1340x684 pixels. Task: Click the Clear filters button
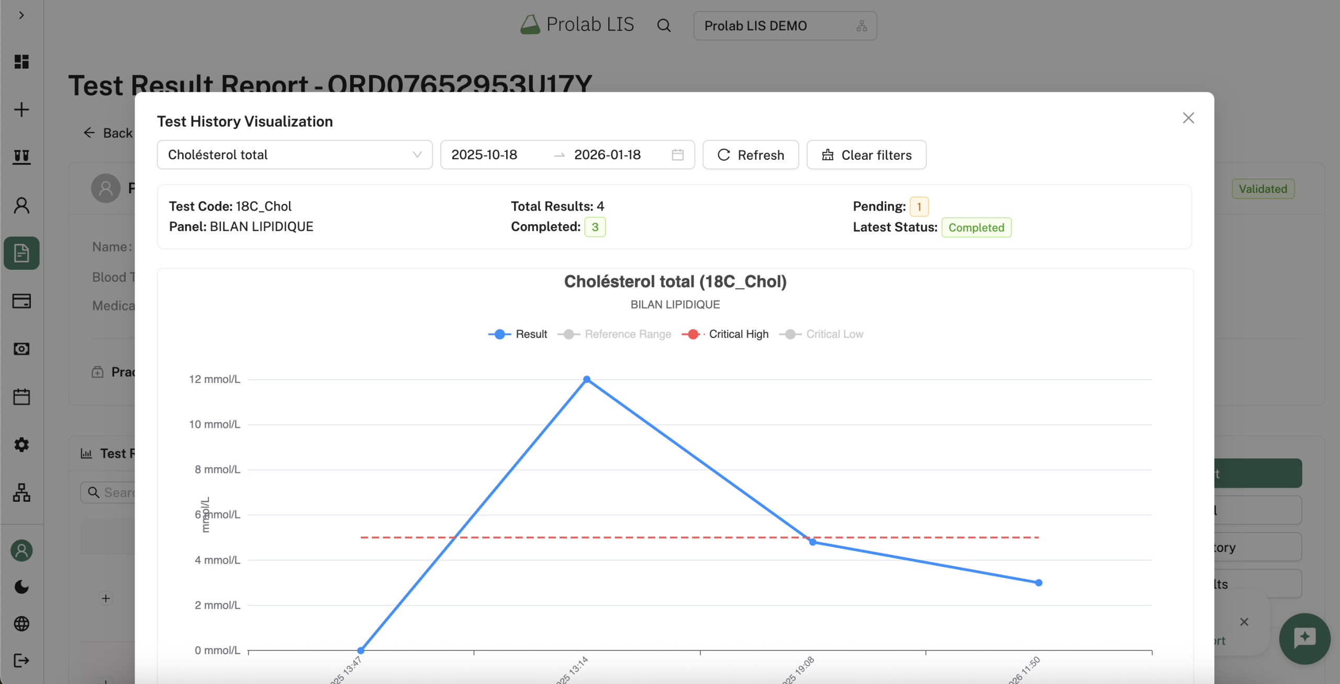pyautogui.click(x=866, y=155)
